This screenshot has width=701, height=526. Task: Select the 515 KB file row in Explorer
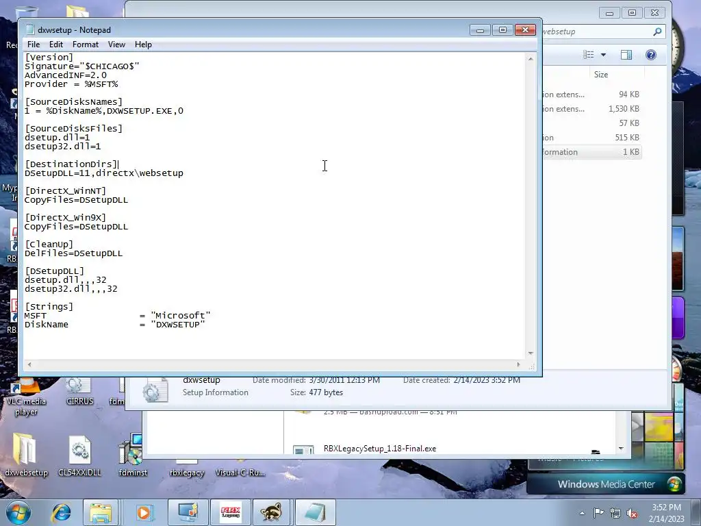(591, 137)
